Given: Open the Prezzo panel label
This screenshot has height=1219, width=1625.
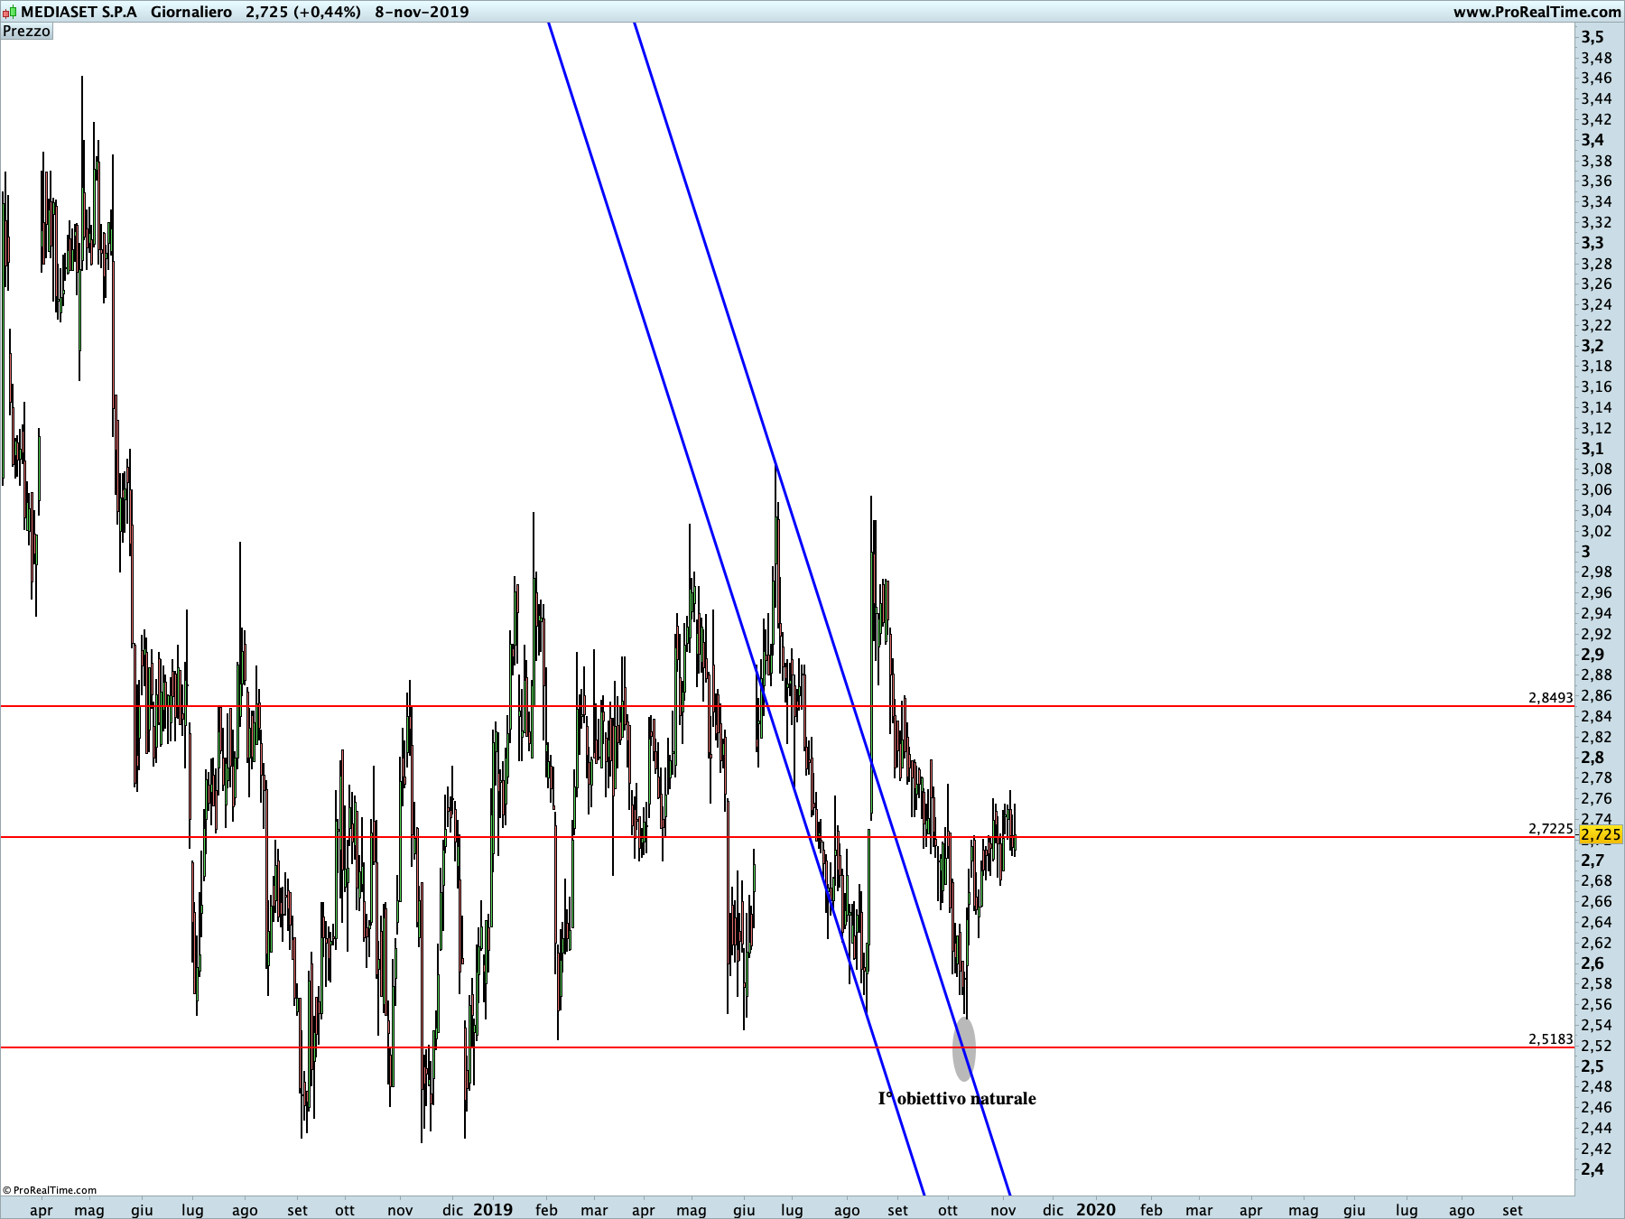Looking at the screenshot, I should coord(27,32).
